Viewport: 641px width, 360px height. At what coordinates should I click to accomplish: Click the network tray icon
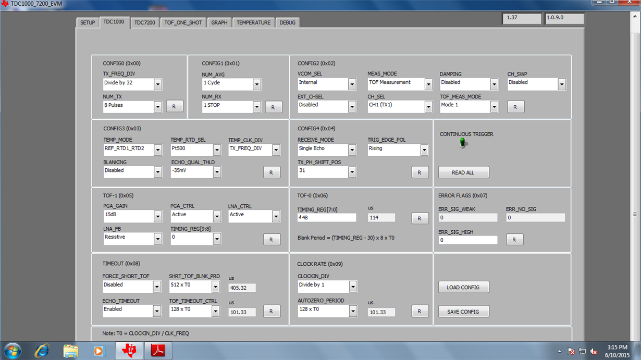click(x=582, y=352)
